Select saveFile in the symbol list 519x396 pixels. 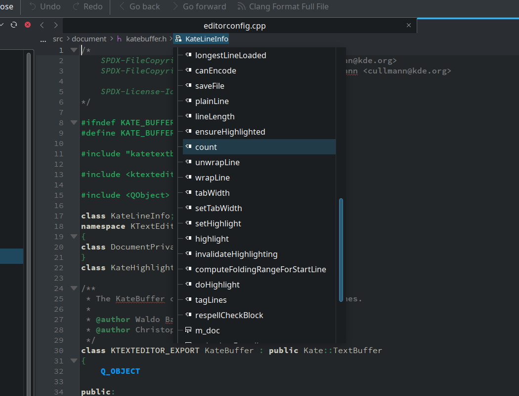click(259, 86)
